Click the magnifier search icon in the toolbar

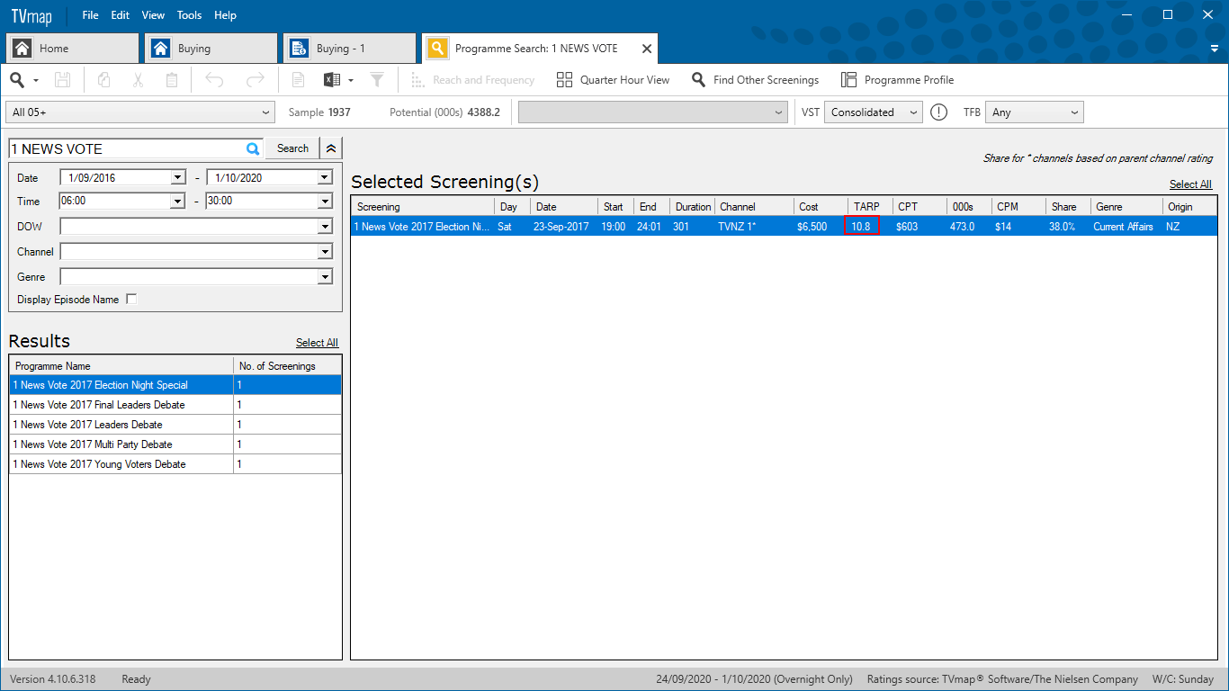point(17,80)
